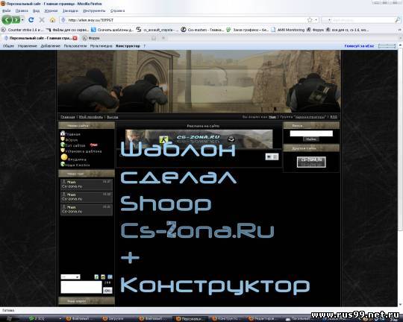
Task: Click the green Forward arrow button
Action: [x=16, y=20]
